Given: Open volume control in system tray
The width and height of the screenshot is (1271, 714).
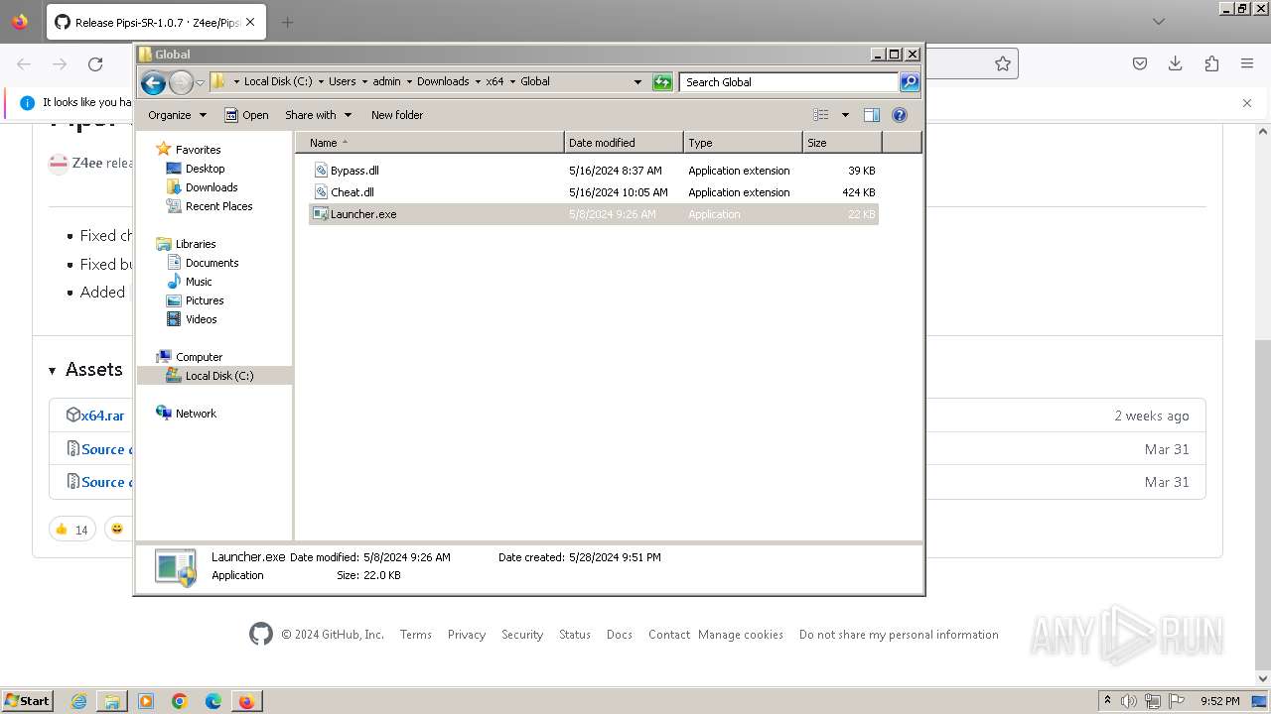Looking at the screenshot, I should 1129,701.
